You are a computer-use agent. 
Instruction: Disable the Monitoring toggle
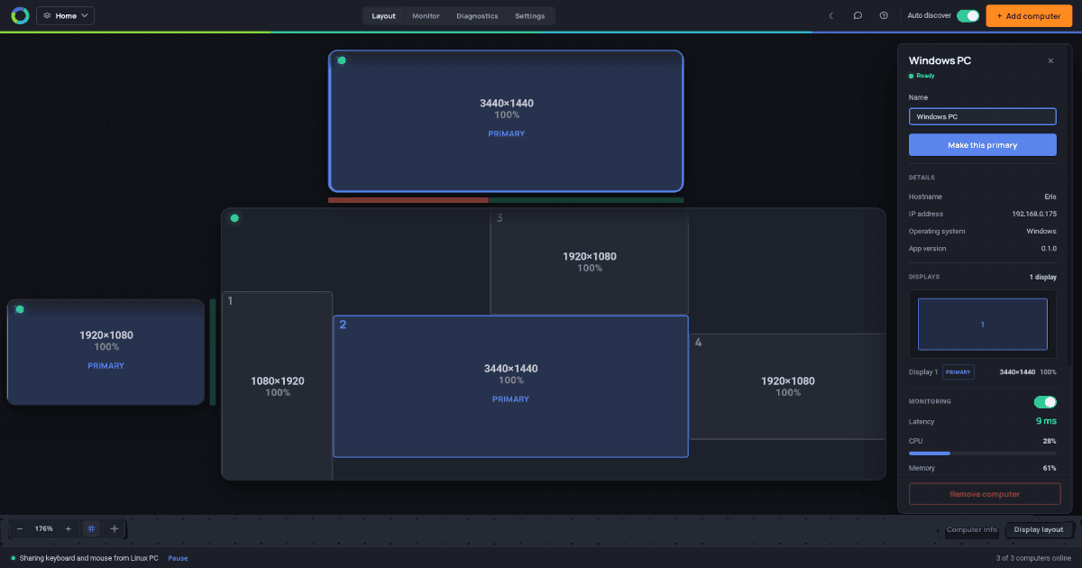pos(1045,401)
